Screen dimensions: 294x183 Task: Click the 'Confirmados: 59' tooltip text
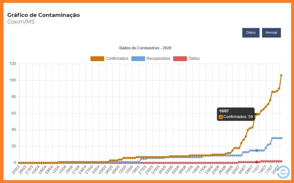tap(238, 117)
